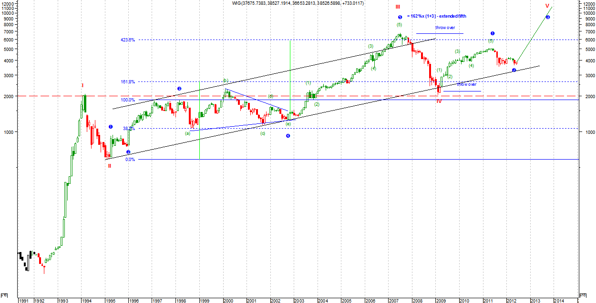
Task: Click the red wave I label at 1994 peak
Action: click(82, 86)
